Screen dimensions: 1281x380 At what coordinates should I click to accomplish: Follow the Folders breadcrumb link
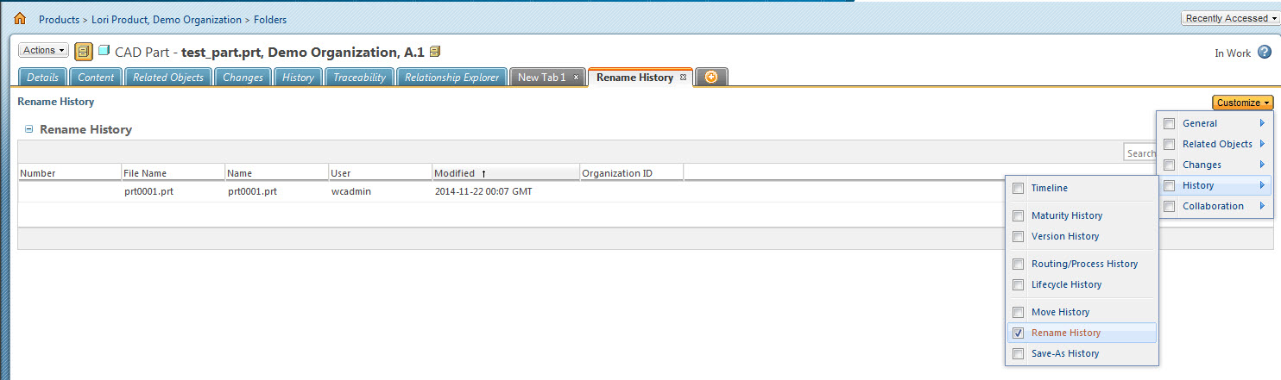pyautogui.click(x=270, y=19)
